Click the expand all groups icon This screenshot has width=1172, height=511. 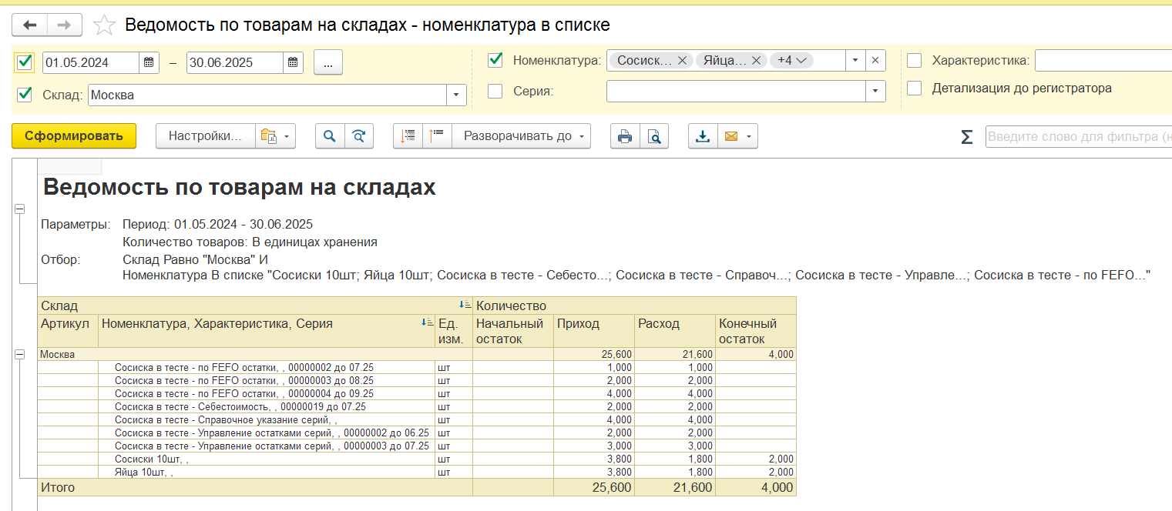[x=408, y=136]
